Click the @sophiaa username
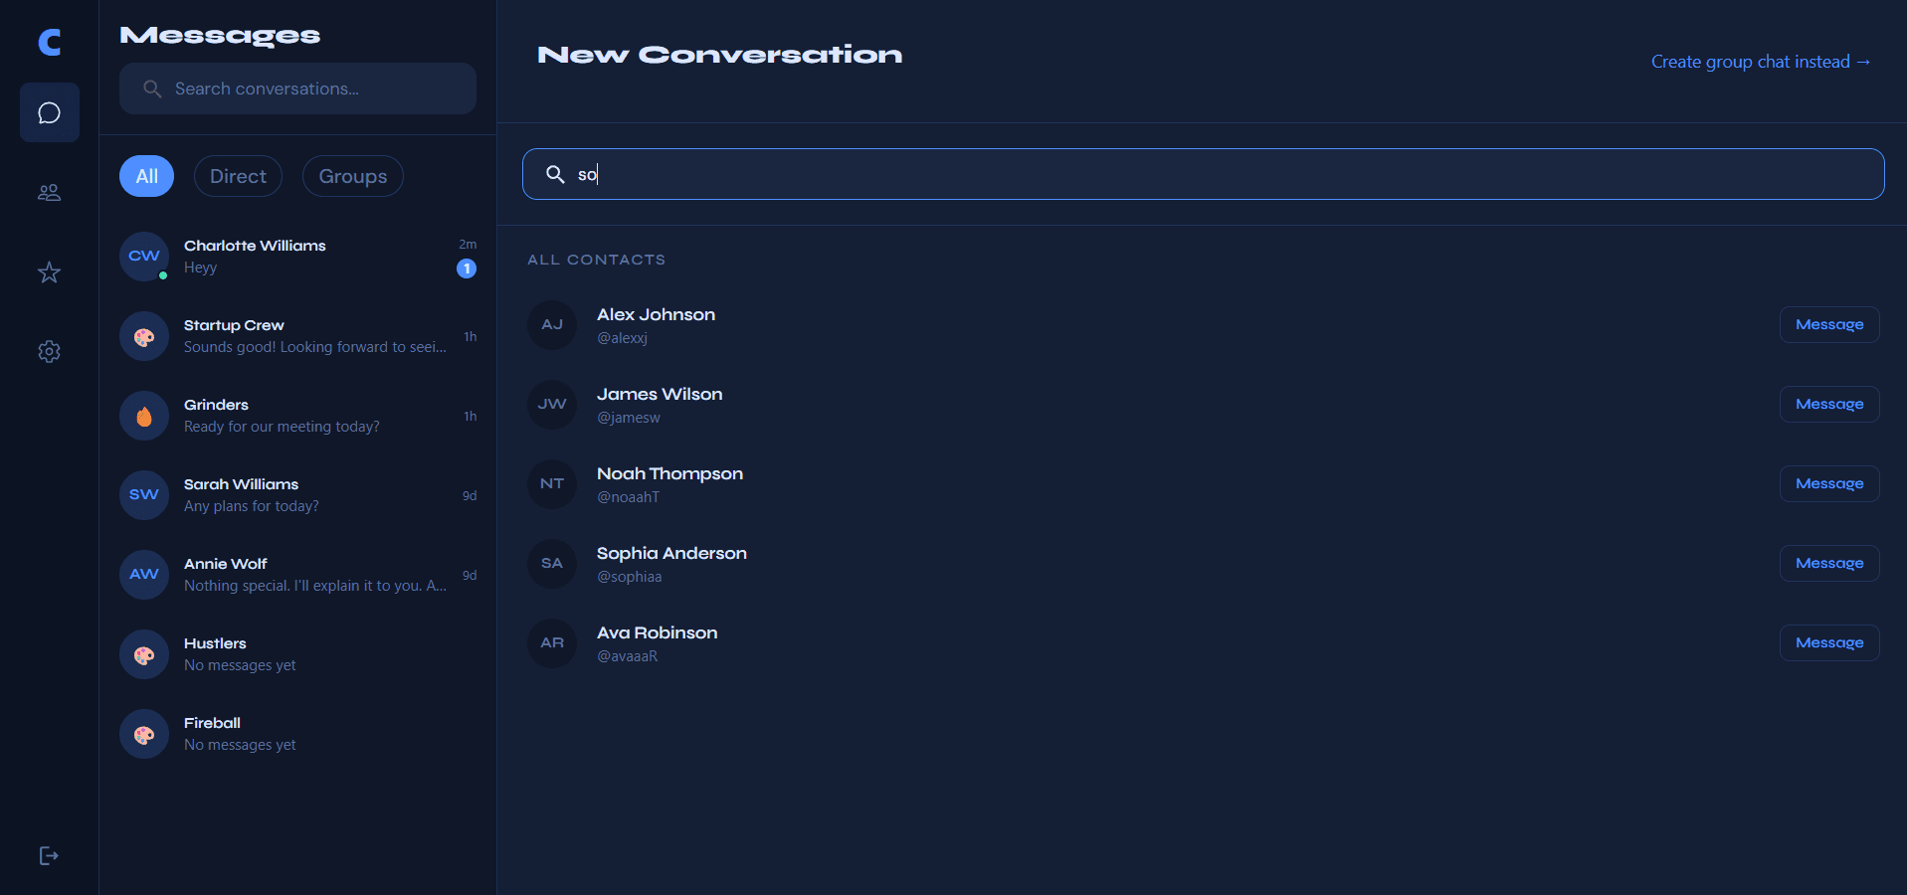 coord(630,577)
